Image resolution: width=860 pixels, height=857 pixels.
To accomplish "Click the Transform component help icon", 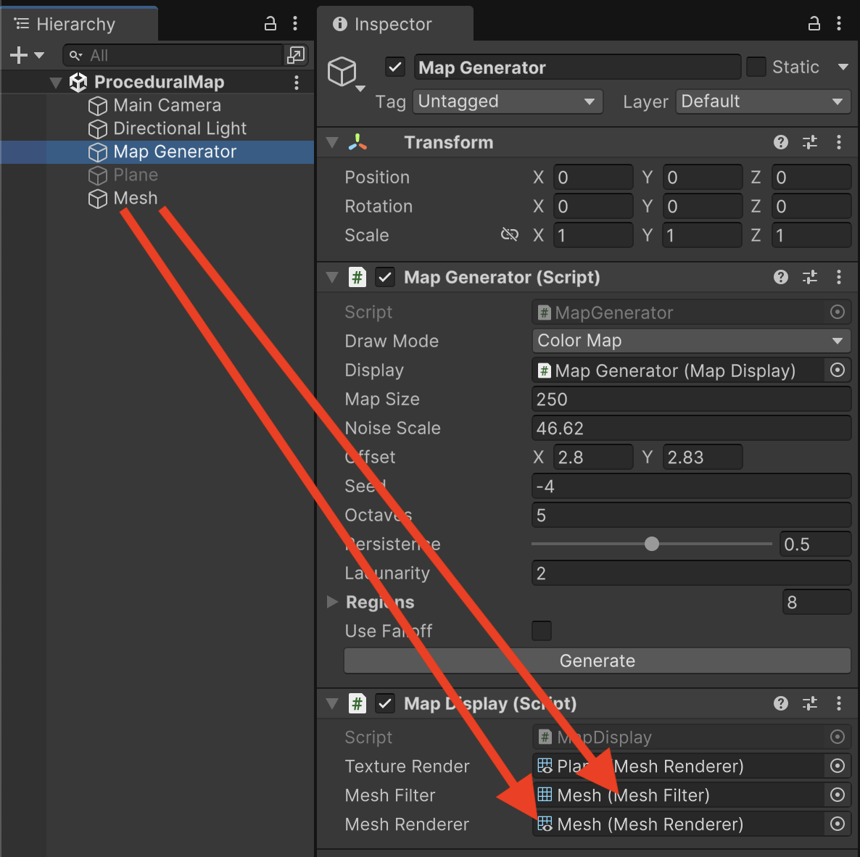I will 781,142.
